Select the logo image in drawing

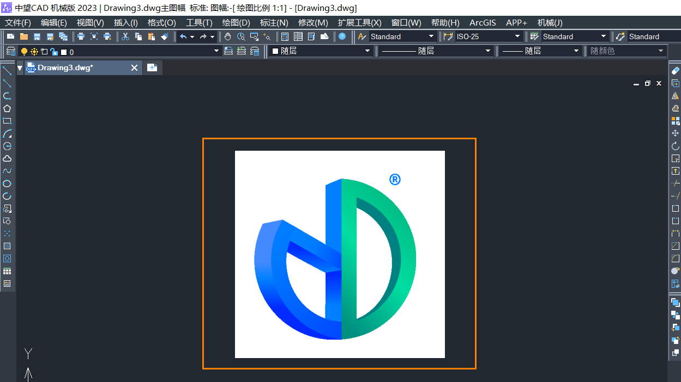click(340, 254)
